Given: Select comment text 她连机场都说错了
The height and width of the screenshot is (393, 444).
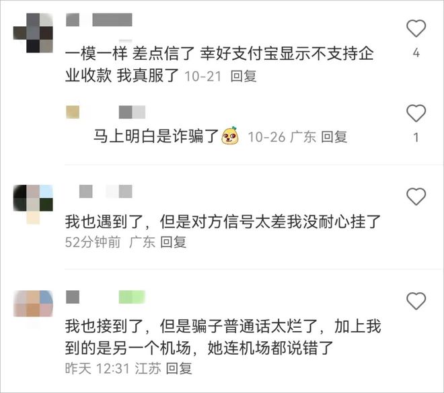Looking at the screenshot, I should (x=270, y=348).
